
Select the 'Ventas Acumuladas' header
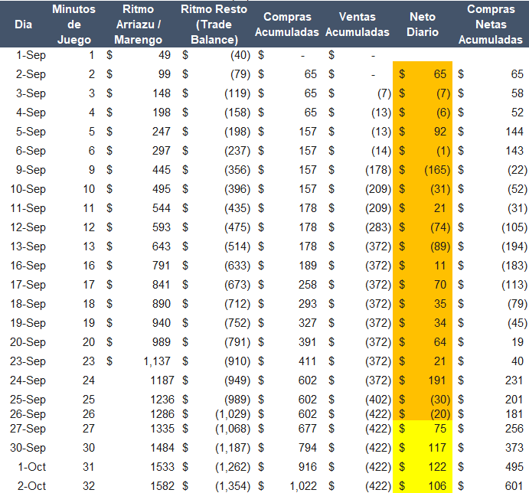coord(358,24)
